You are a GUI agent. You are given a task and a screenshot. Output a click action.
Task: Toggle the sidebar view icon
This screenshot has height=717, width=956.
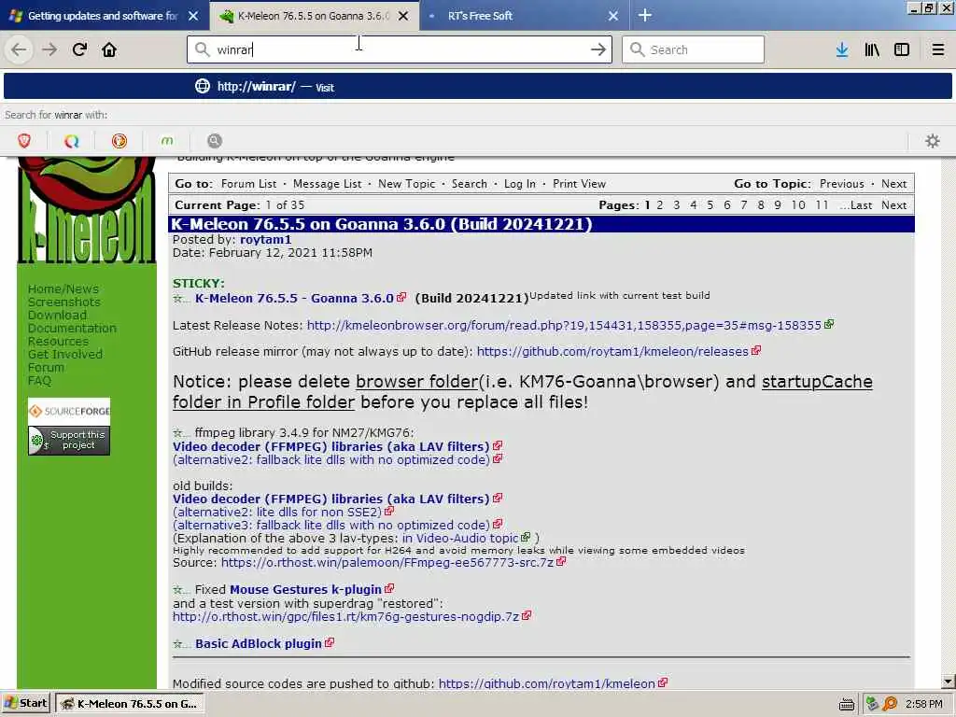[902, 49]
